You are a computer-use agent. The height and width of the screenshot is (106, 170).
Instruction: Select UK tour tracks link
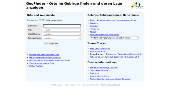(x=136, y=57)
